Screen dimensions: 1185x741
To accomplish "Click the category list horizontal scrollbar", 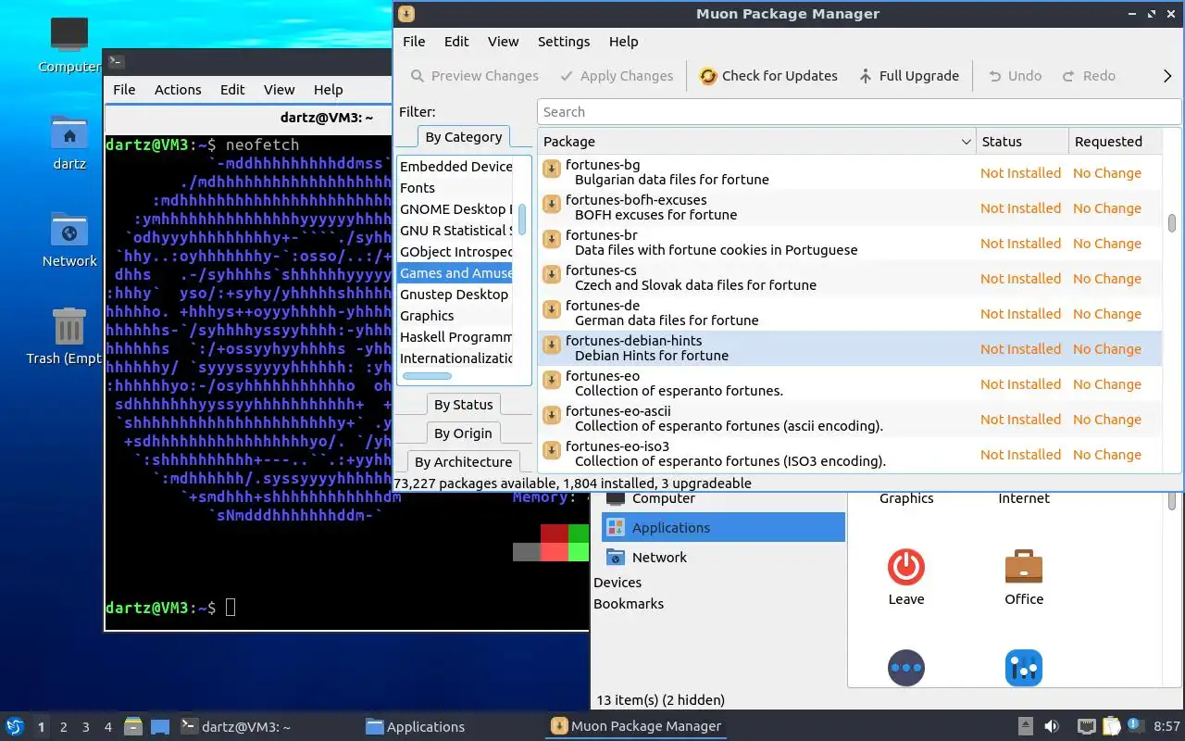I will coord(428,376).
